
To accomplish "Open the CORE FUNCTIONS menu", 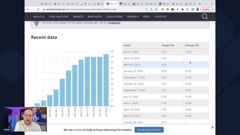I will (x=58, y=16).
